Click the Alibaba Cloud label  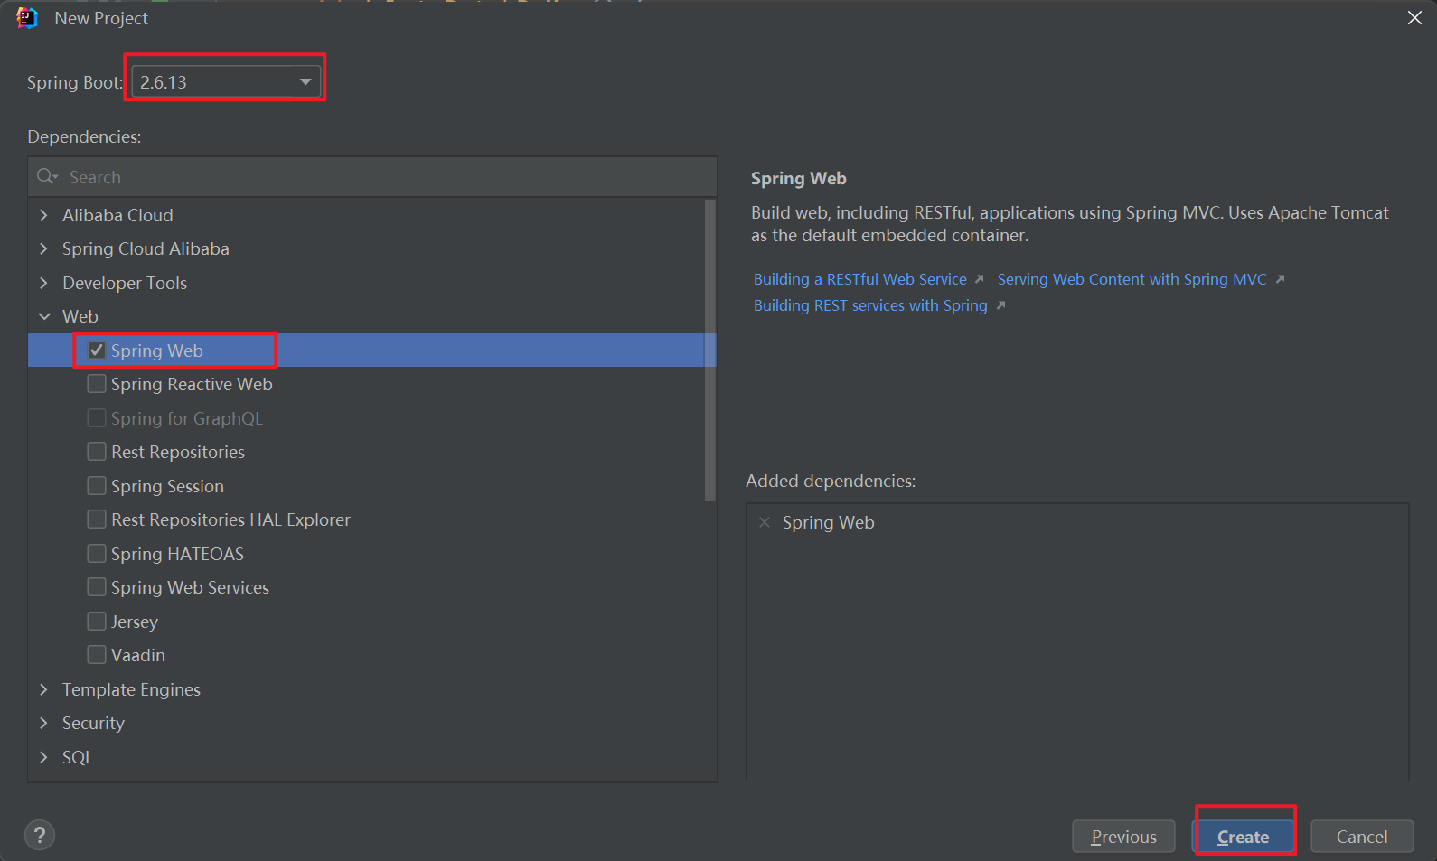point(117,215)
